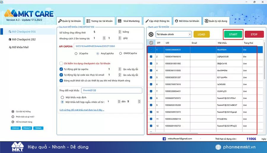Toggle the select-all checkbox in table header
Image resolution: width=267 pixels, height=153 pixels.
(x=151, y=43)
